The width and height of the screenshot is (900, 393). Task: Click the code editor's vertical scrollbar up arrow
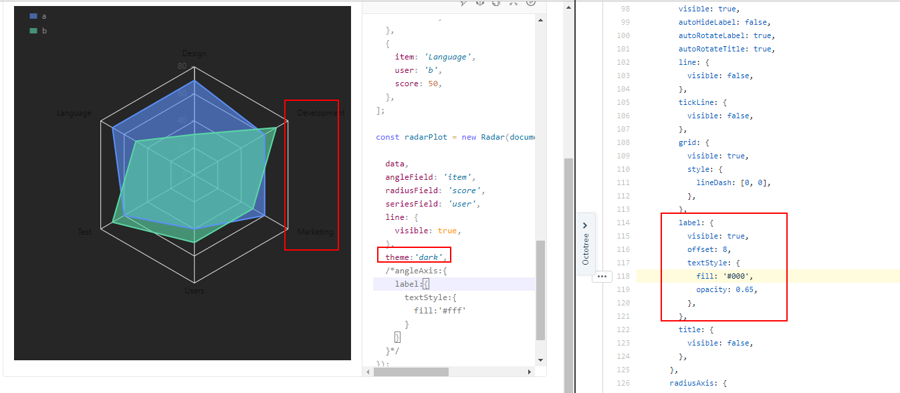coord(540,21)
